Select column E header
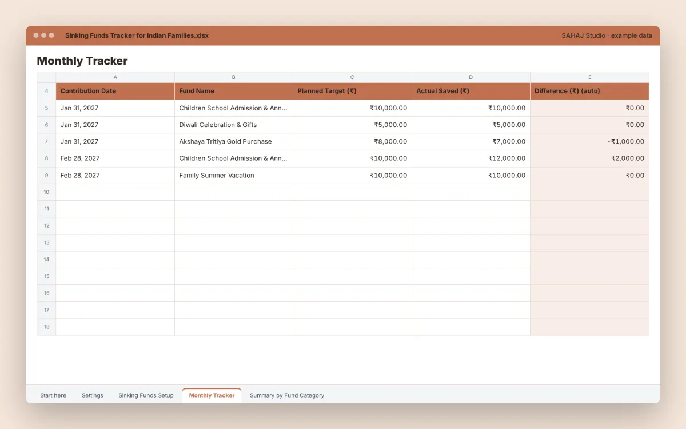 [x=590, y=77]
